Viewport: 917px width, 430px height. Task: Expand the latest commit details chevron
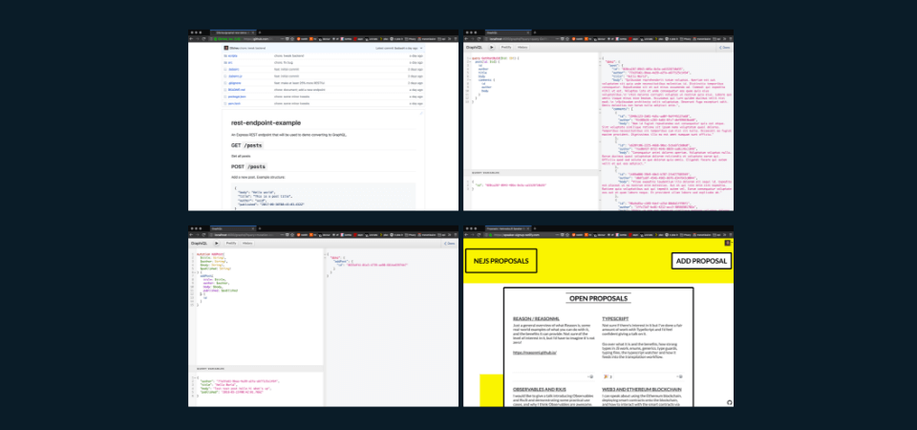[421, 48]
